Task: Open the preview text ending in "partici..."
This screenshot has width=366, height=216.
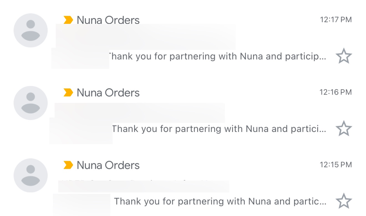Action: tap(219, 129)
